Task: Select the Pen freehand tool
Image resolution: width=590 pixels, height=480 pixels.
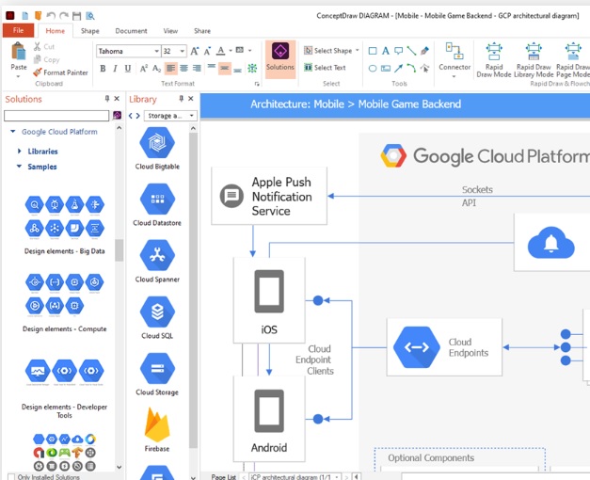Action: [x=424, y=51]
